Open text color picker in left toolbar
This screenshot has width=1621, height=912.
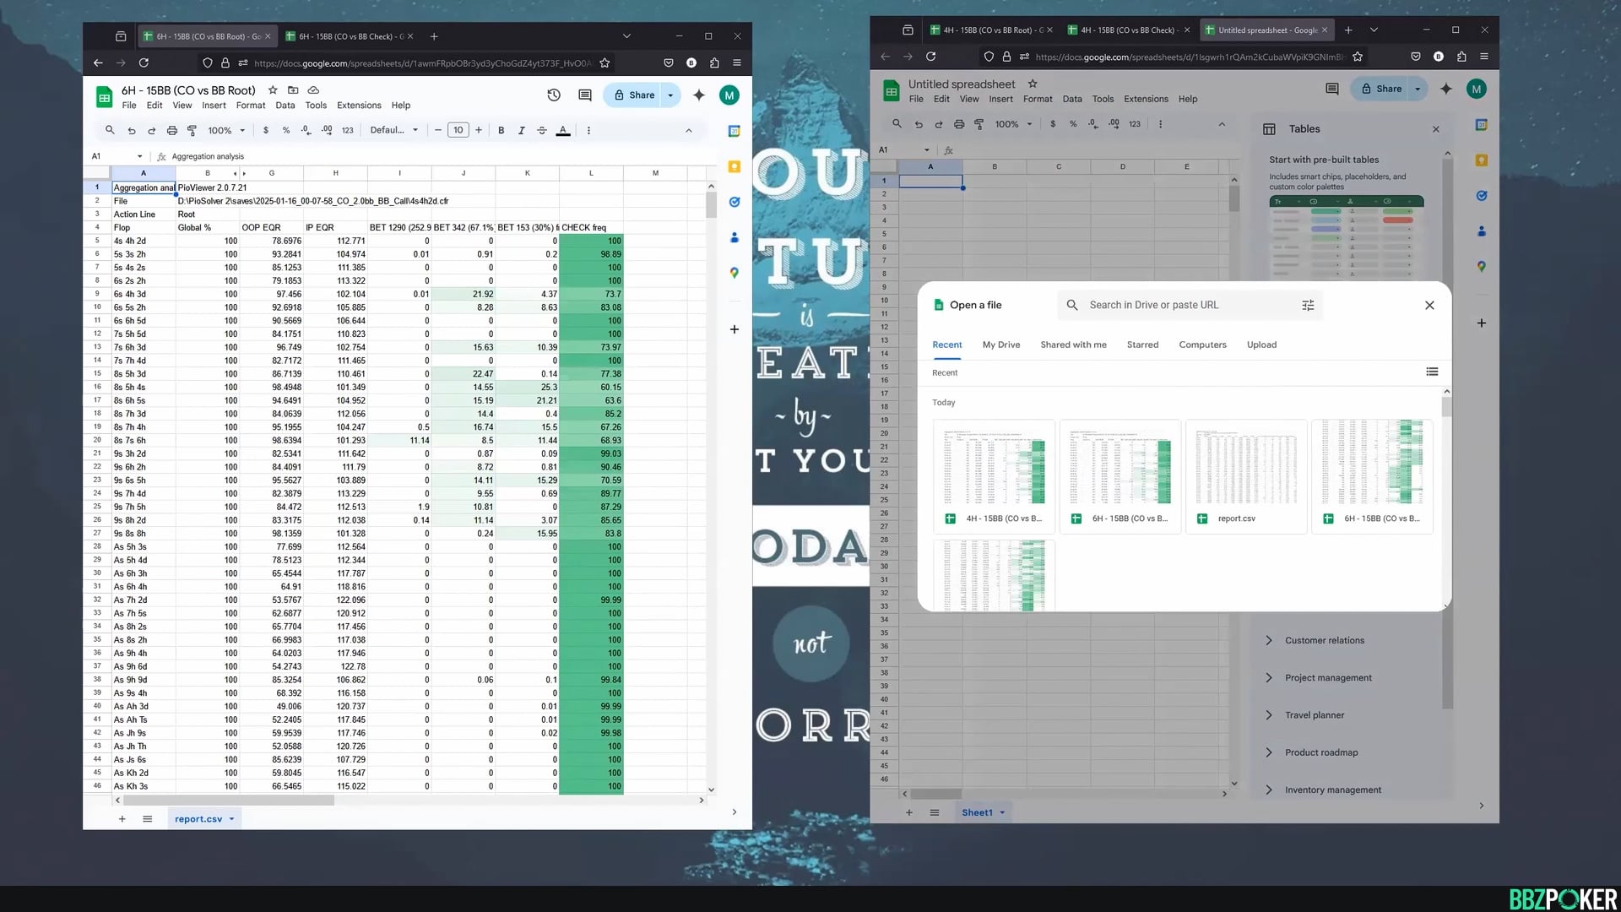click(563, 131)
